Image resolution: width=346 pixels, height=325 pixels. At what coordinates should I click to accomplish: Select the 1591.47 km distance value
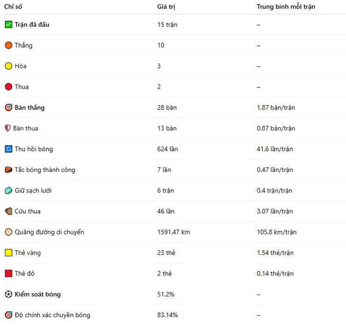tap(173, 232)
